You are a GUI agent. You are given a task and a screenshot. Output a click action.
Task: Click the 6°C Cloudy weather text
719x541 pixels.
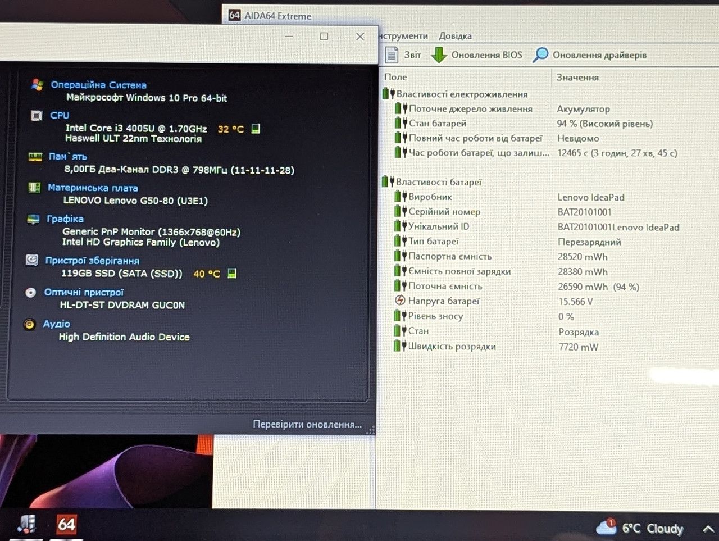tap(653, 529)
